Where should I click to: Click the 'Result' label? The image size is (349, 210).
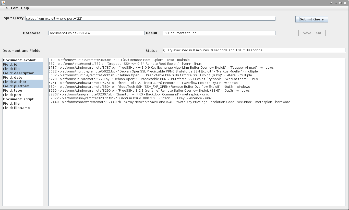coord(152,33)
